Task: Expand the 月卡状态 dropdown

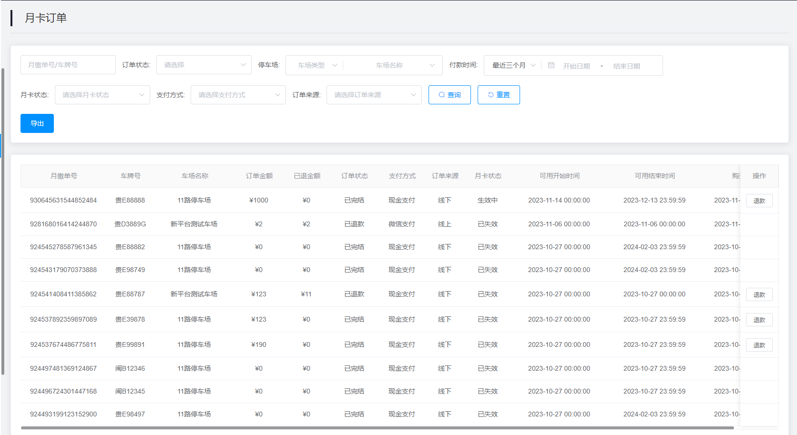Action: 102,95
